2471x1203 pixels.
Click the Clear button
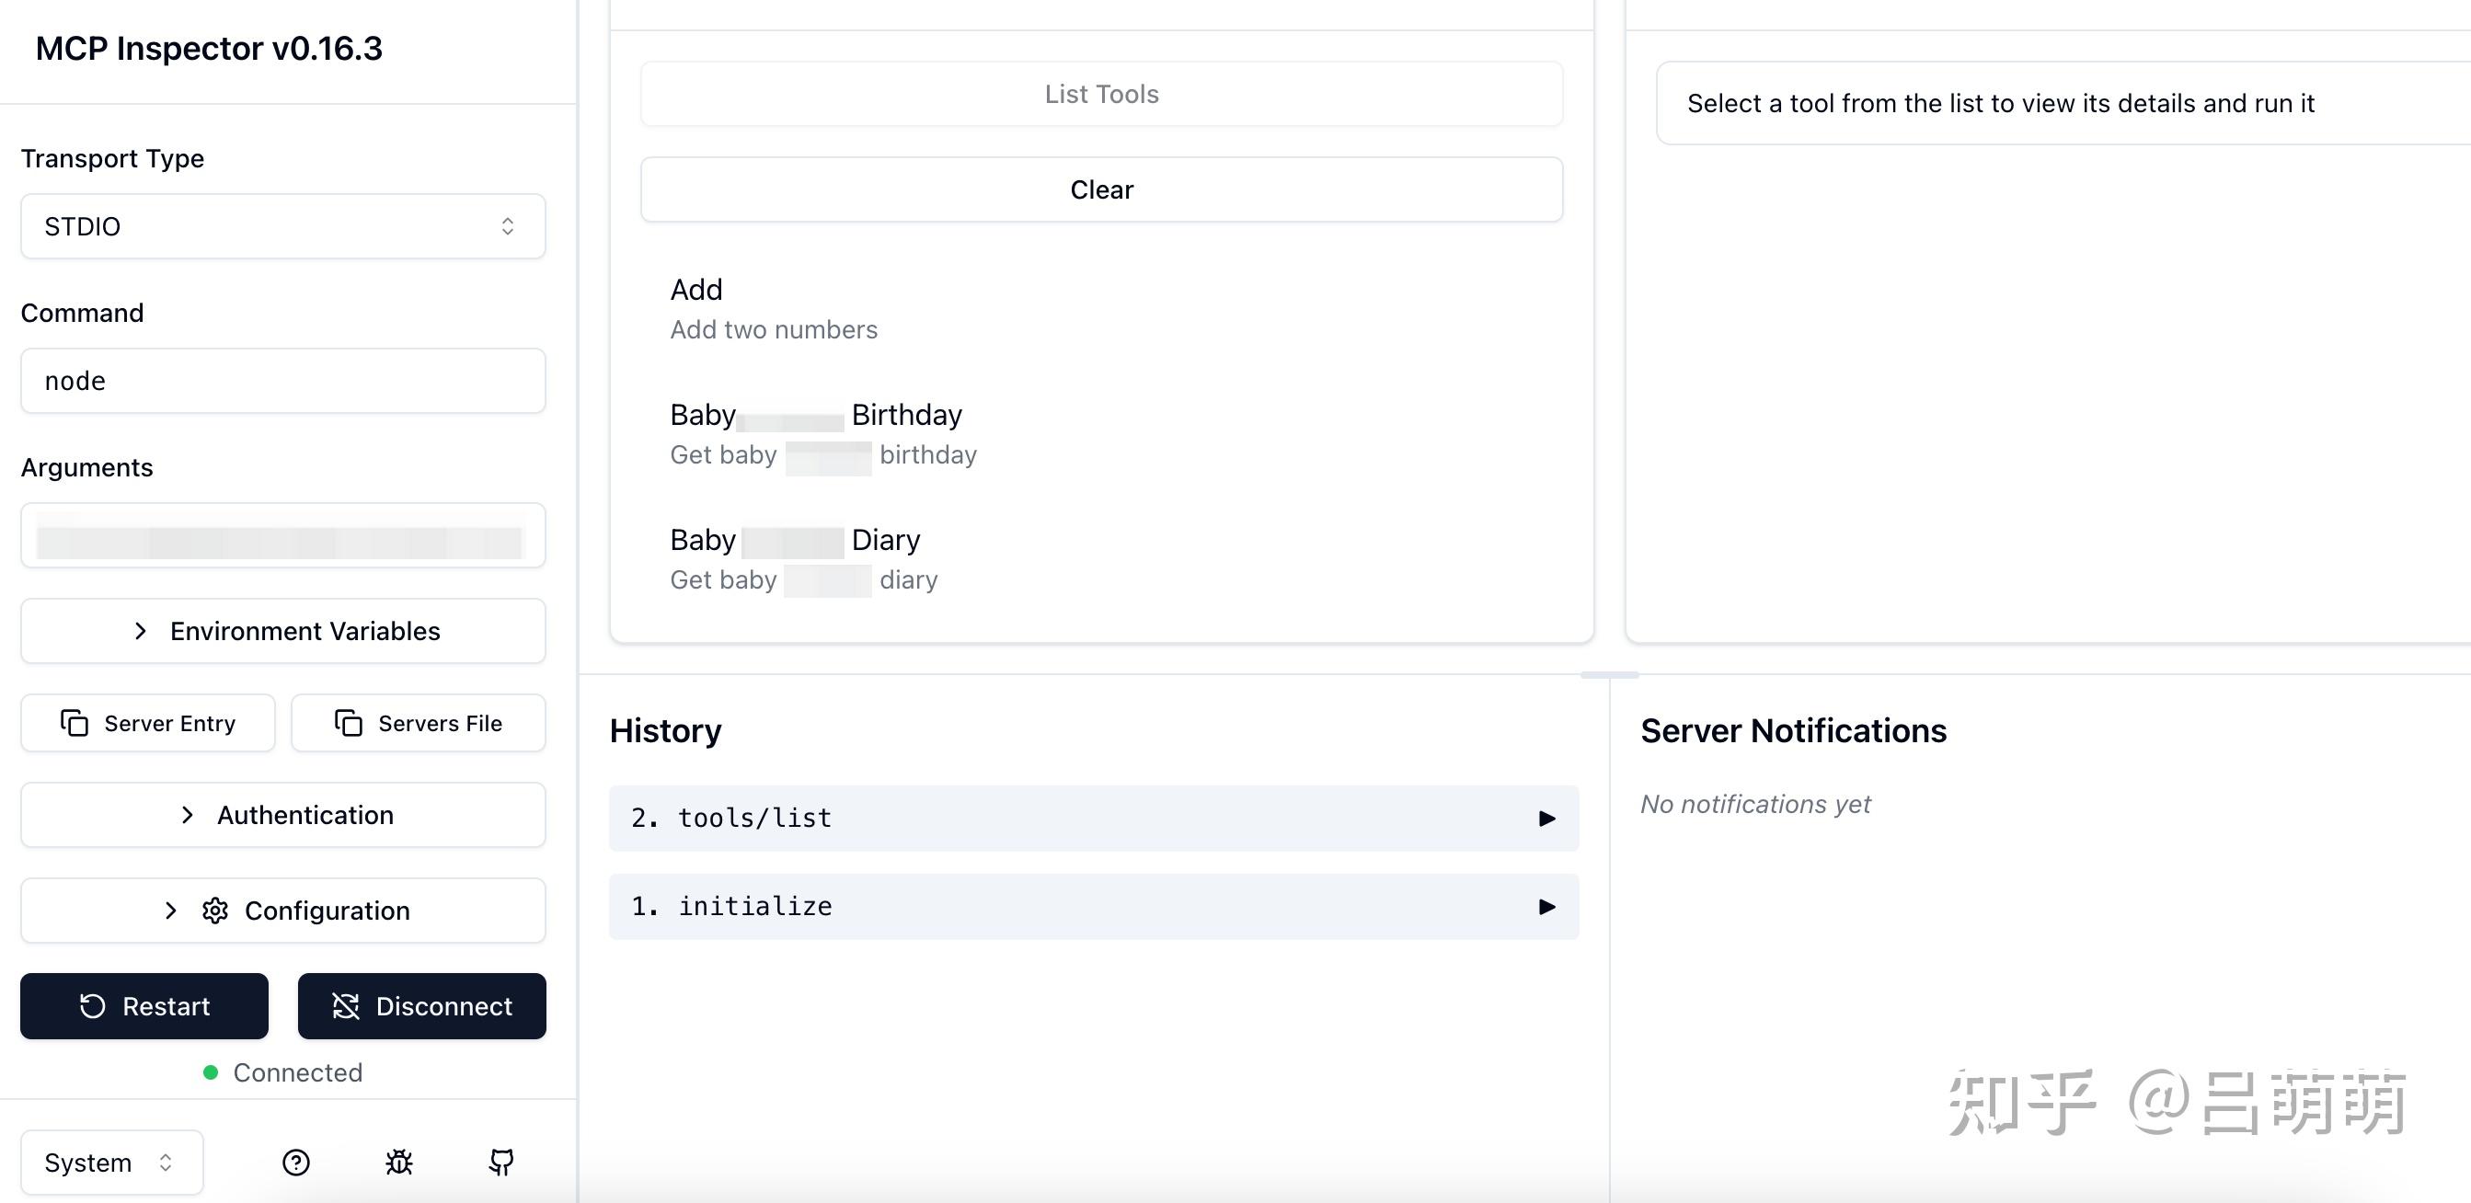click(1101, 190)
